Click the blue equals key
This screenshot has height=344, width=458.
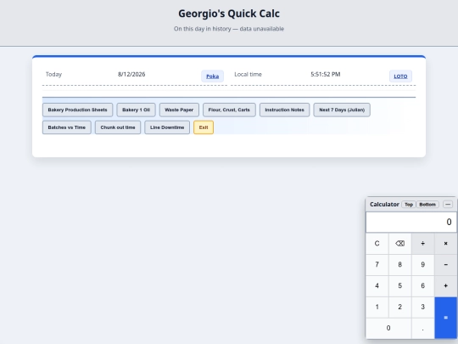[445, 318]
